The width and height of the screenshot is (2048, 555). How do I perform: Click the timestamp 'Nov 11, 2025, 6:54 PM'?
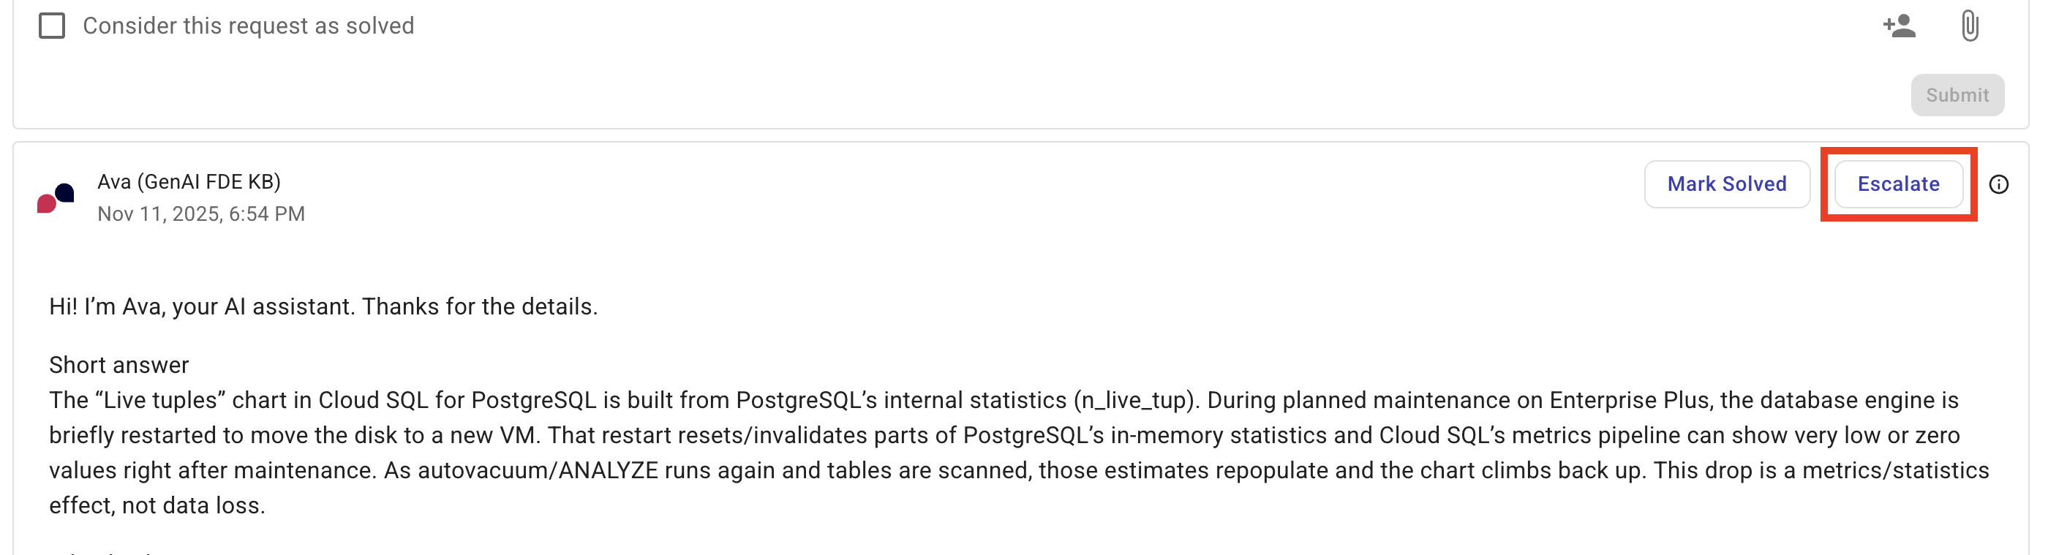coord(201,214)
